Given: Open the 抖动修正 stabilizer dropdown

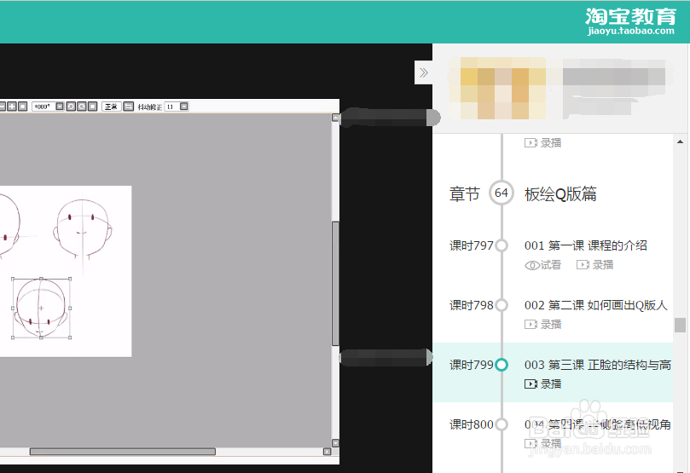Looking at the screenshot, I should [184, 107].
